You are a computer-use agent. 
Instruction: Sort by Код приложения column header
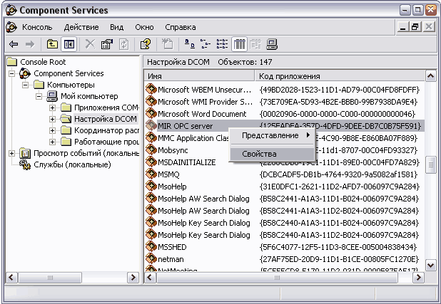340,76
